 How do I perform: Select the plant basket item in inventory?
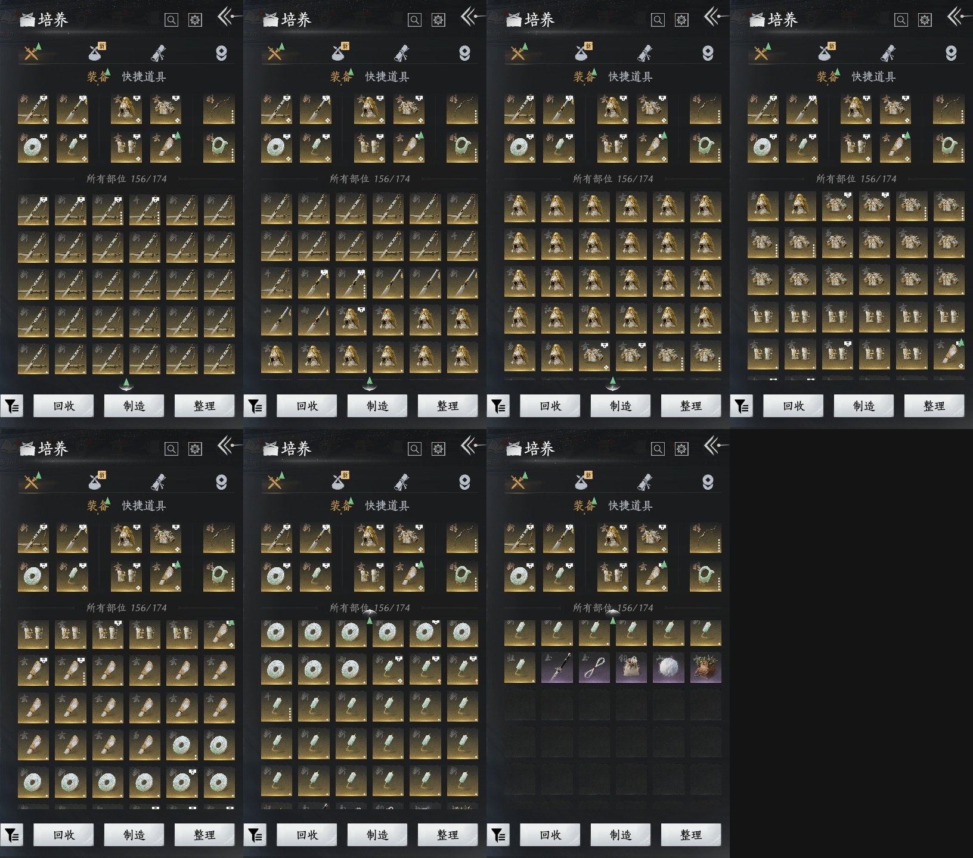tap(705, 667)
